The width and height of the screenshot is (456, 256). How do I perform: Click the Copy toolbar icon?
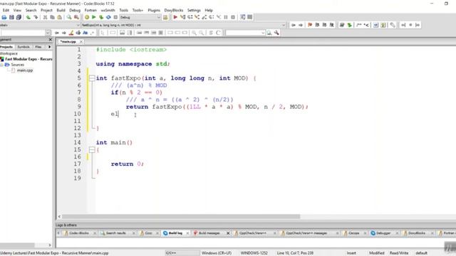(52, 17)
